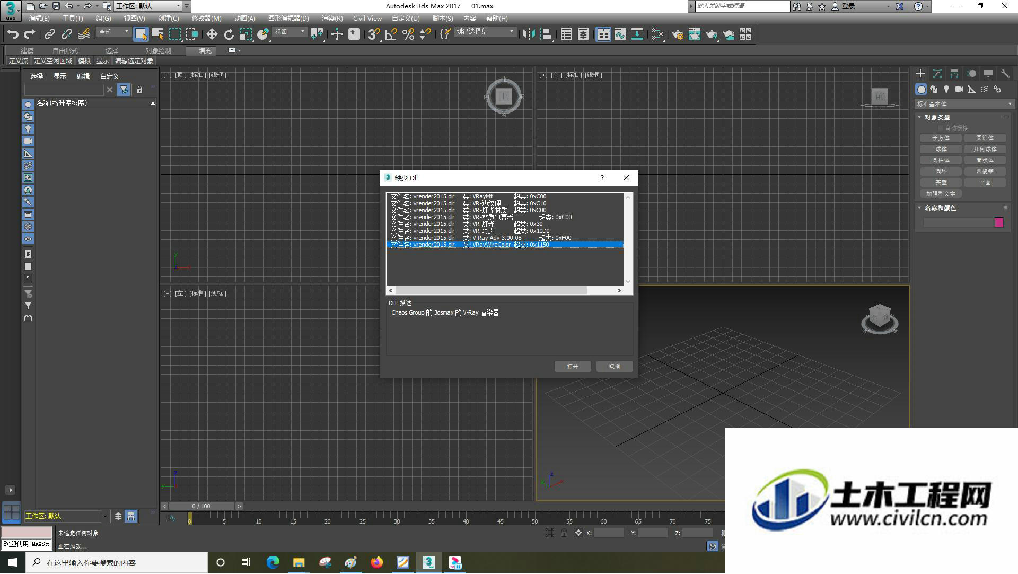Open the 全部 selection filter dropdown

pyautogui.click(x=113, y=32)
